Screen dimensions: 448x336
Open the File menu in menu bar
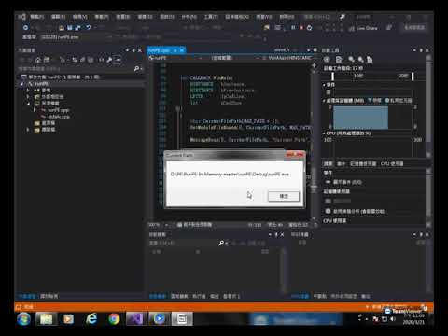tap(36, 17)
